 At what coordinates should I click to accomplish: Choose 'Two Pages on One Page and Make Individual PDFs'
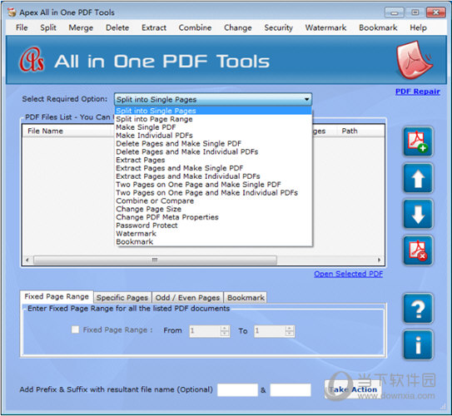[213, 192]
